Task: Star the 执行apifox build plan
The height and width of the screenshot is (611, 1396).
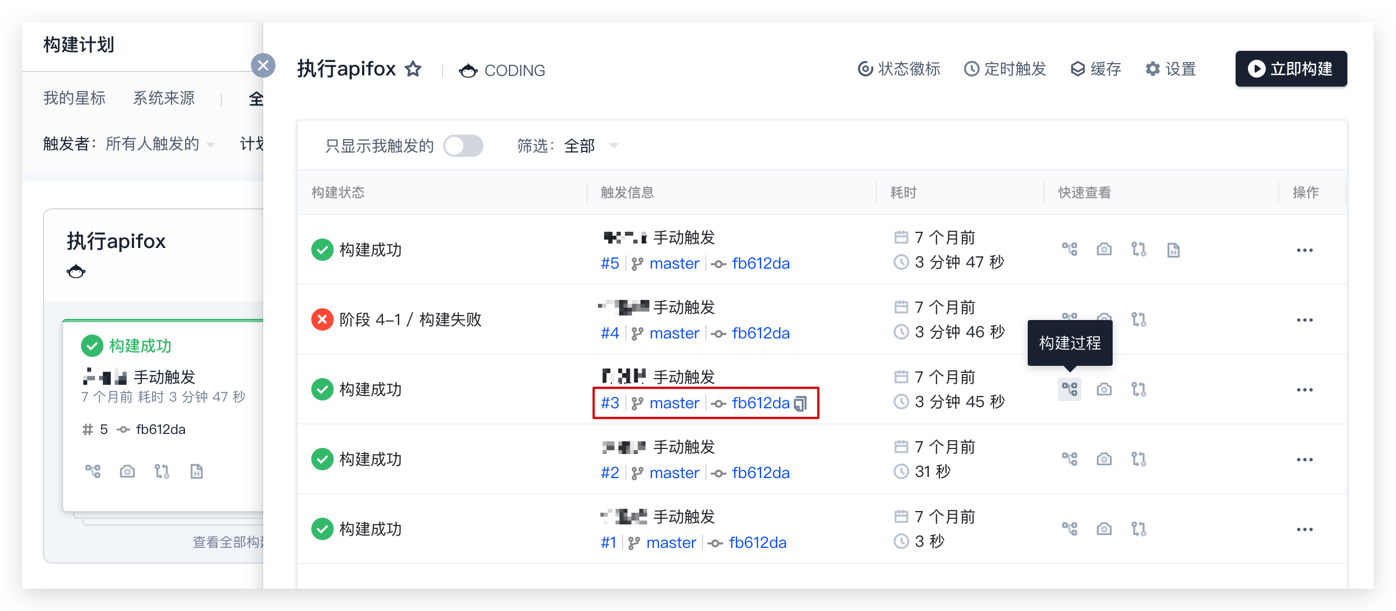Action: (x=413, y=69)
